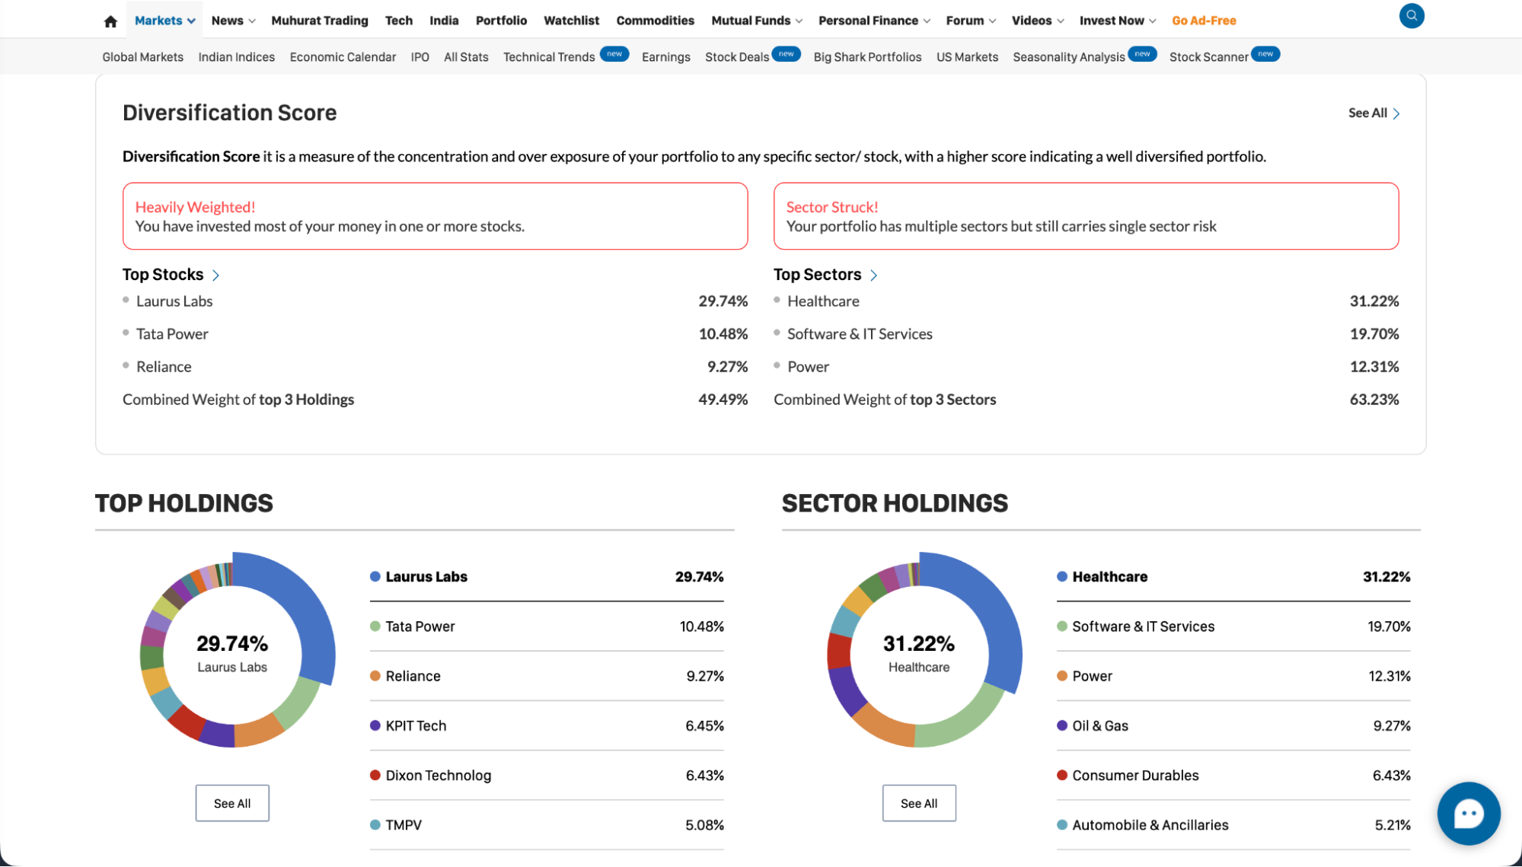Open the Portfolio menu item
The image size is (1522, 867).
[x=501, y=21]
